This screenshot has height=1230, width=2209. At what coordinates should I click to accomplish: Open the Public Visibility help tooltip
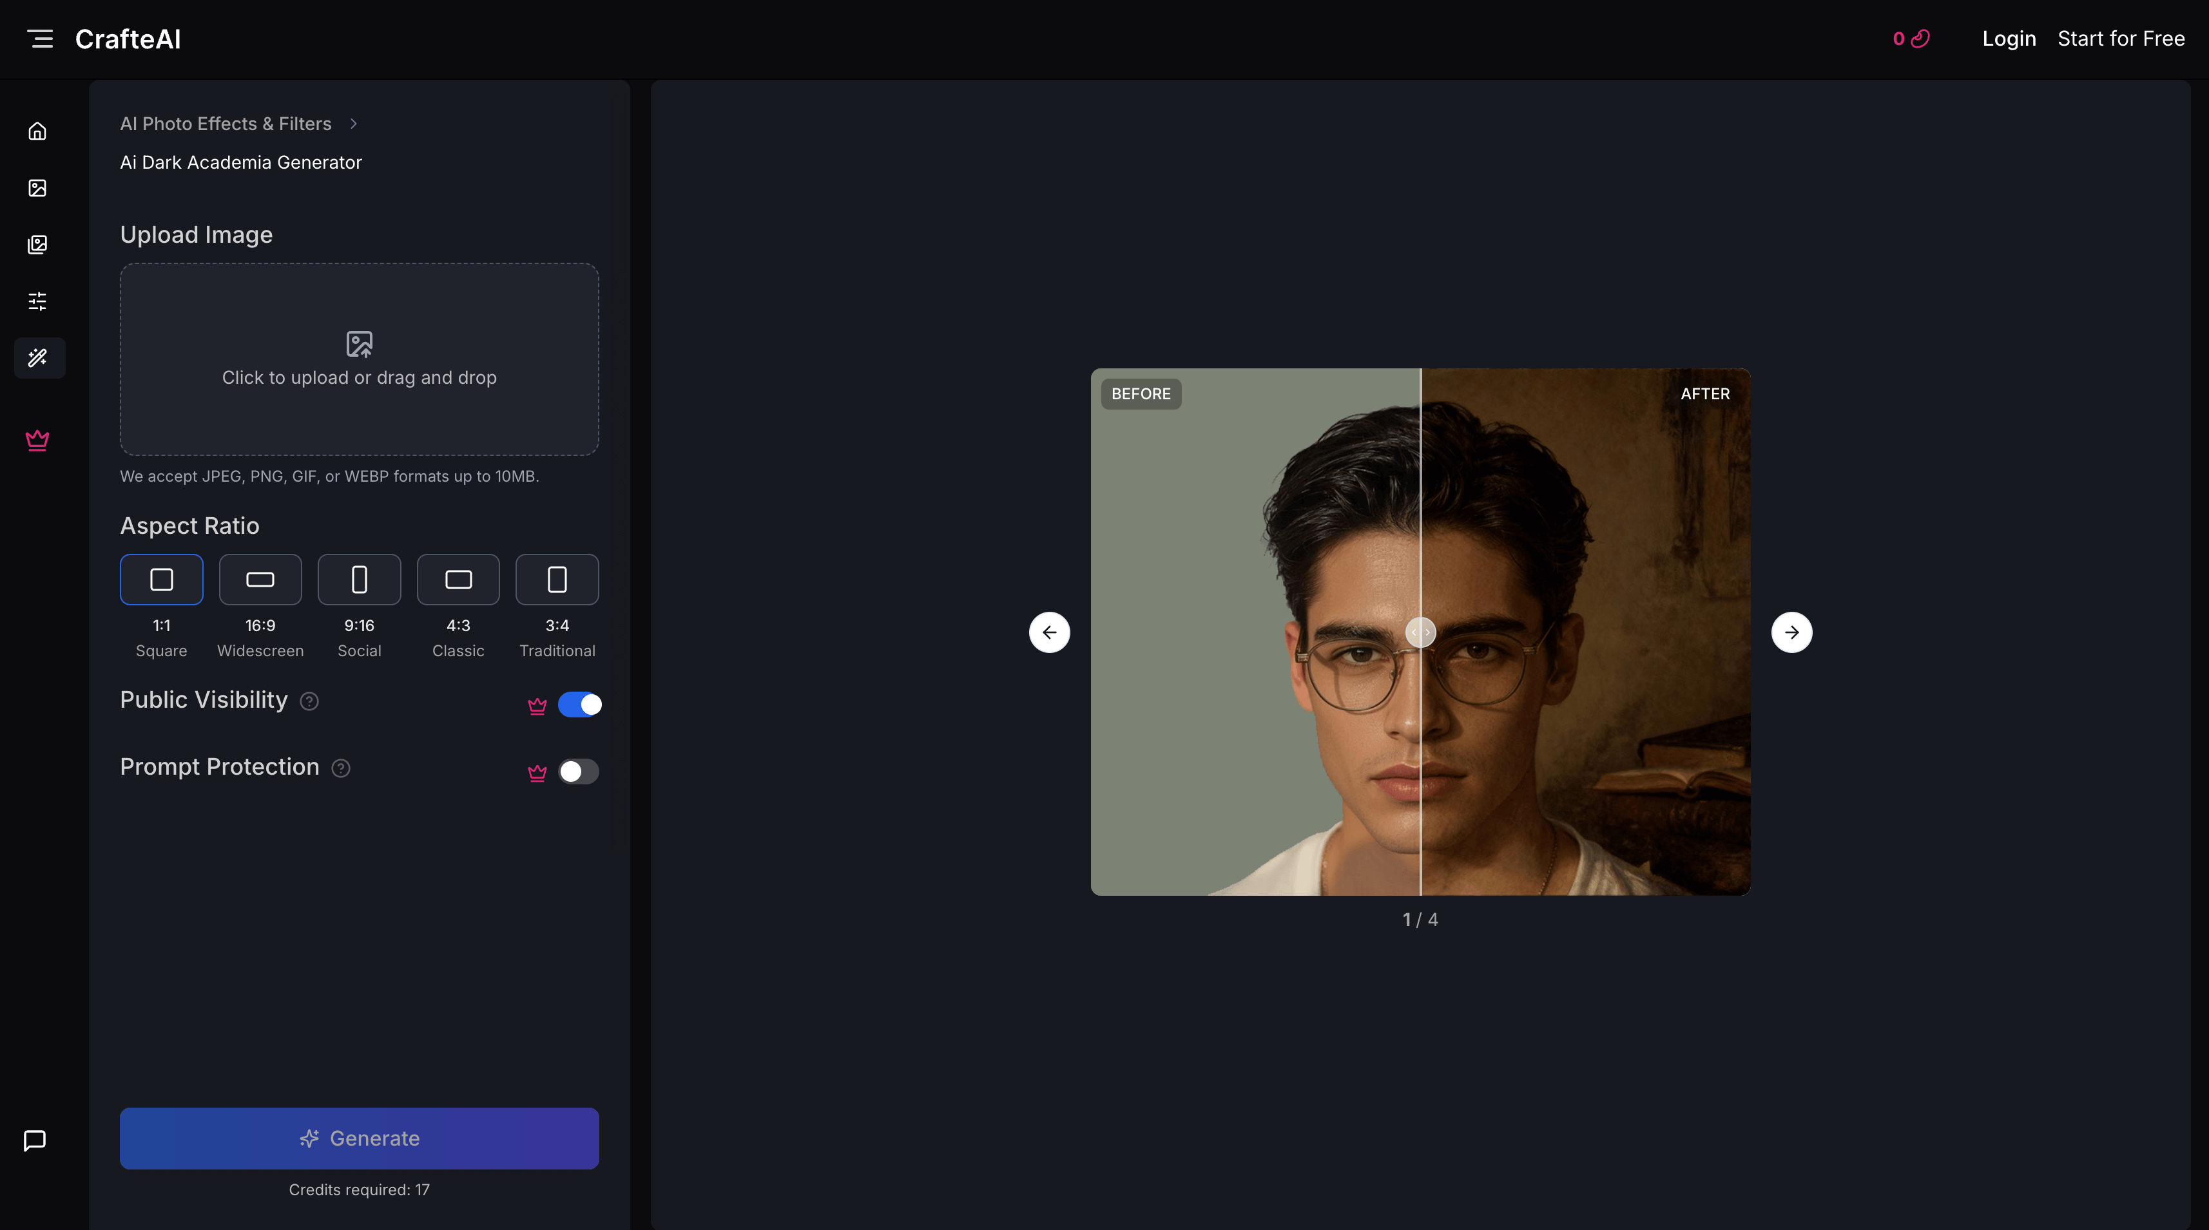point(309,701)
